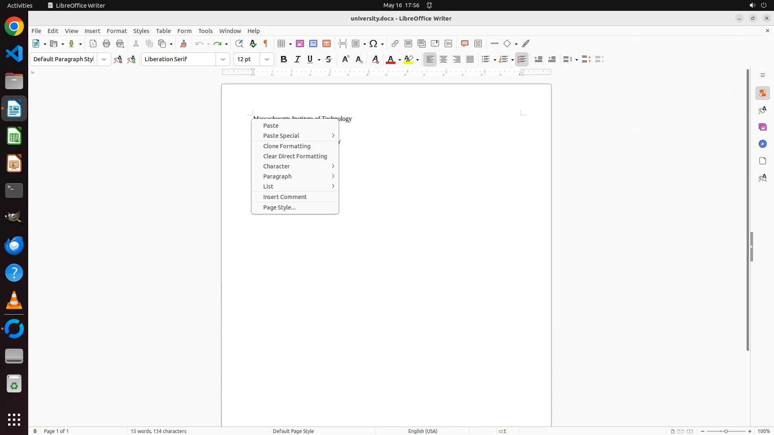Expand the font size dropdown
Image resolution: width=774 pixels, height=435 pixels.
pyautogui.click(x=267, y=60)
